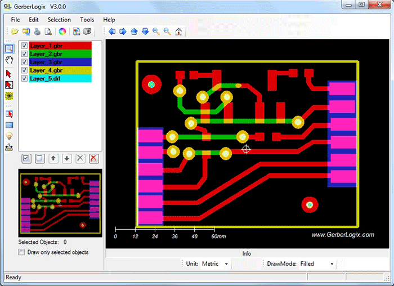
Task: Select the red arrow select tool
Action: [x=9, y=74]
